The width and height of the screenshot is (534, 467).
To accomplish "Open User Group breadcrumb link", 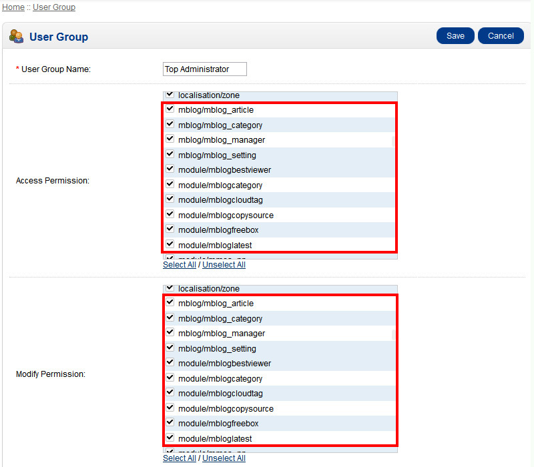I will pos(54,7).
